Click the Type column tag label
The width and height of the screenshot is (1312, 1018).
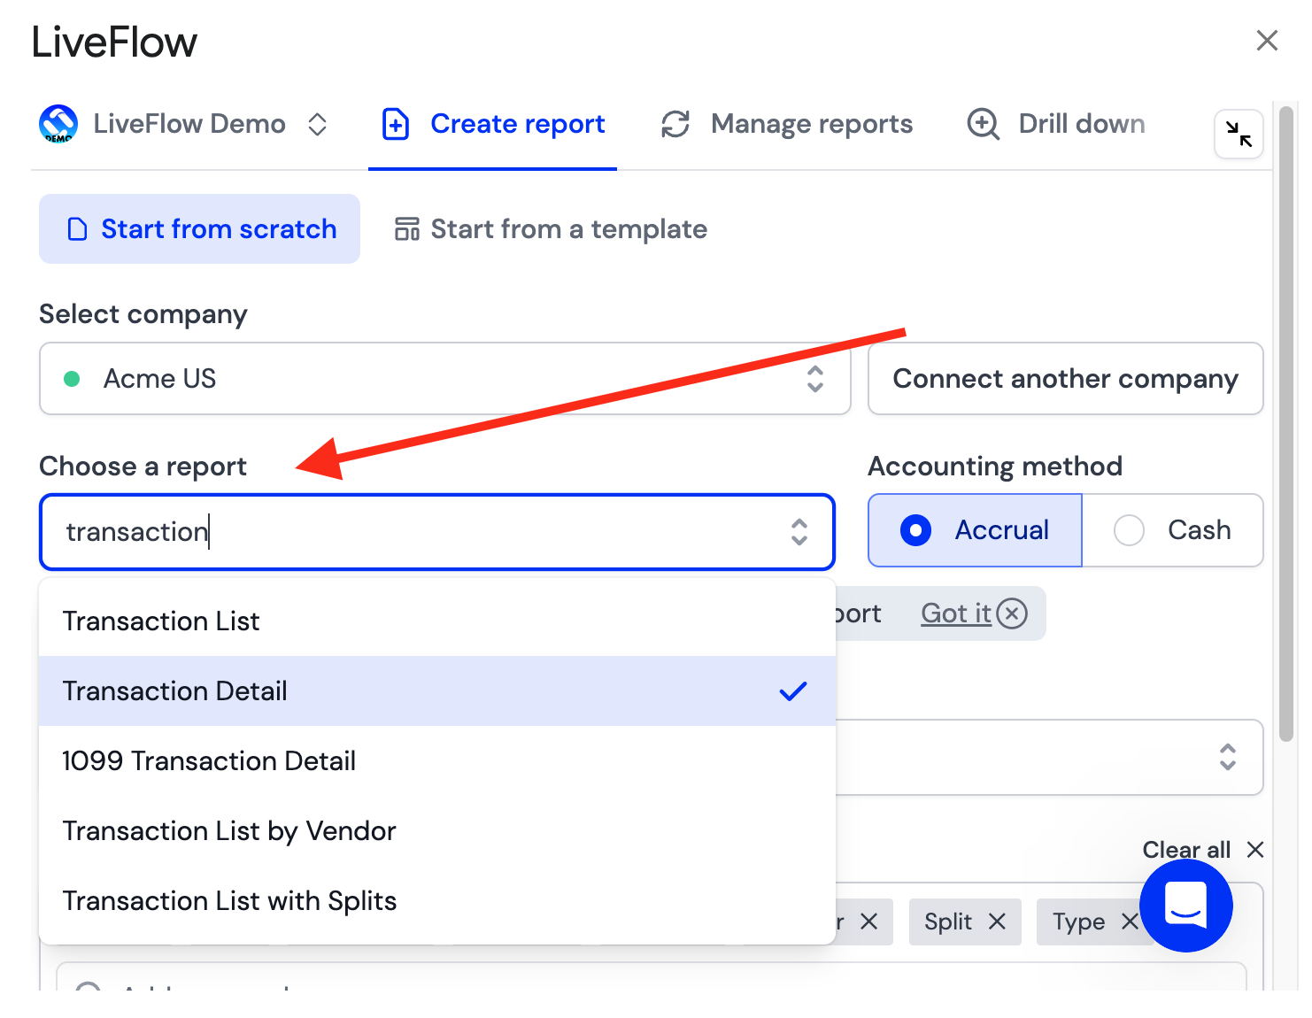(1078, 922)
